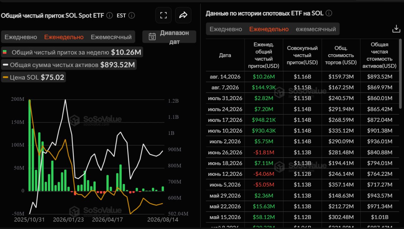The height and width of the screenshot is (229, 404).
Task: Select the май 22,2026 date cell
Action: click(225, 206)
